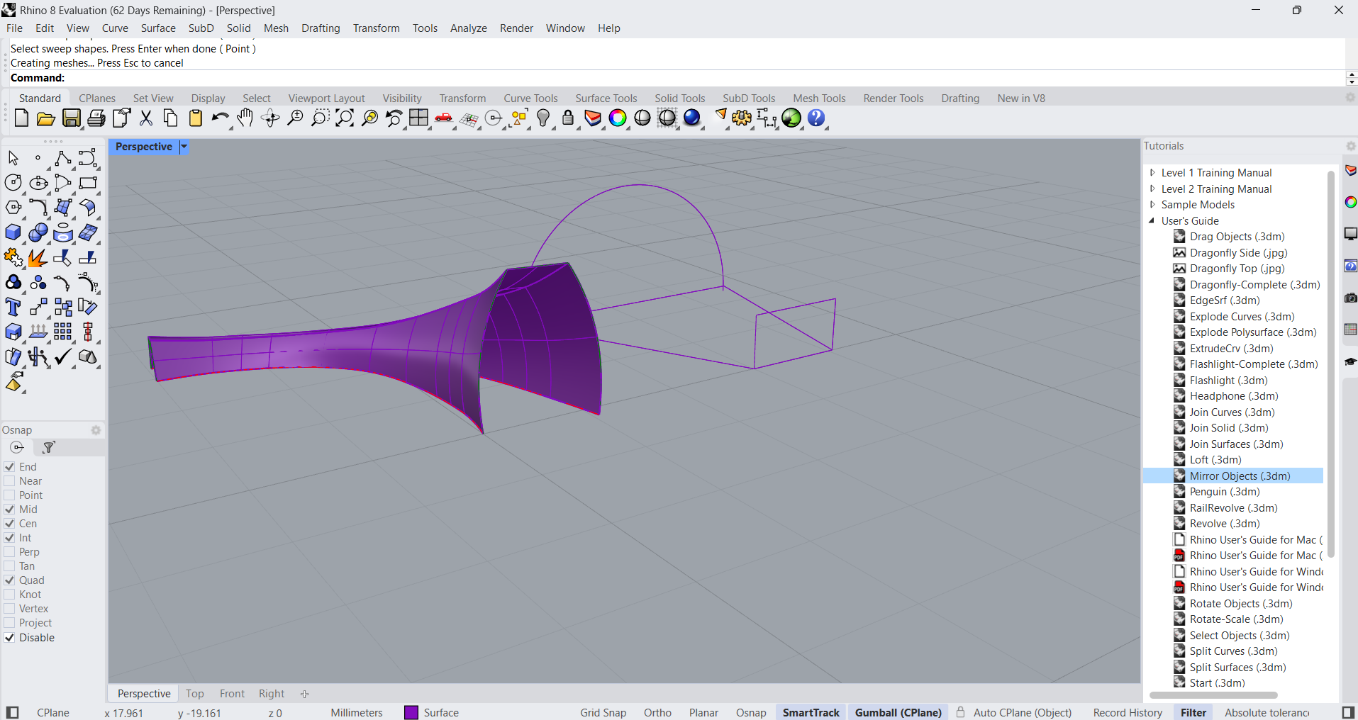Activate the Pan view hand icon
Viewport: 1358px width, 720px height.
click(x=245, y=118)
